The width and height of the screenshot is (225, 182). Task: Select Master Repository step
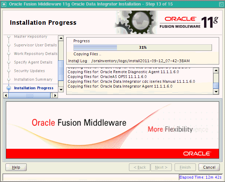click(x=31, y=37)
